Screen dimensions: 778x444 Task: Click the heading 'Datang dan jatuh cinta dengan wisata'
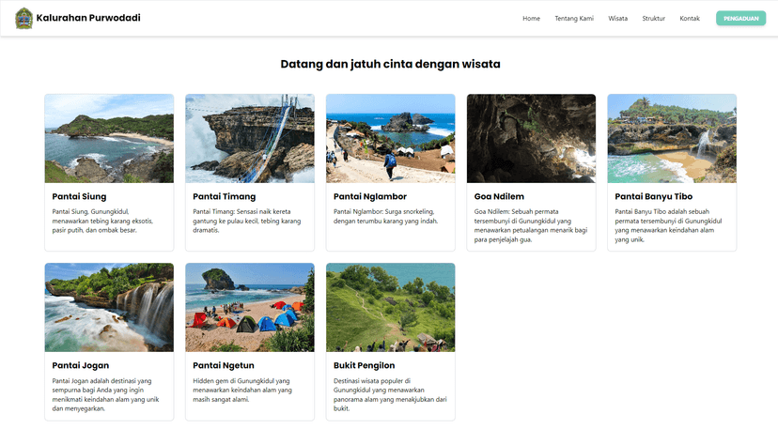click(391, 64)
